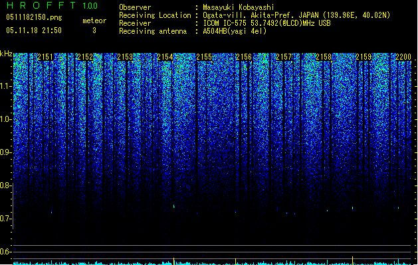Click the meteor count label
The image size is (418, 265).
94,21
